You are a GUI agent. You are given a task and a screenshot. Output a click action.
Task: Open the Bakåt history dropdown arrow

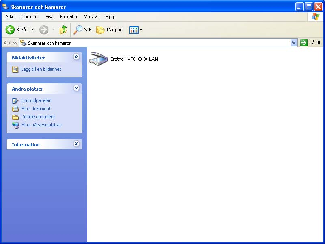point(32,30)
